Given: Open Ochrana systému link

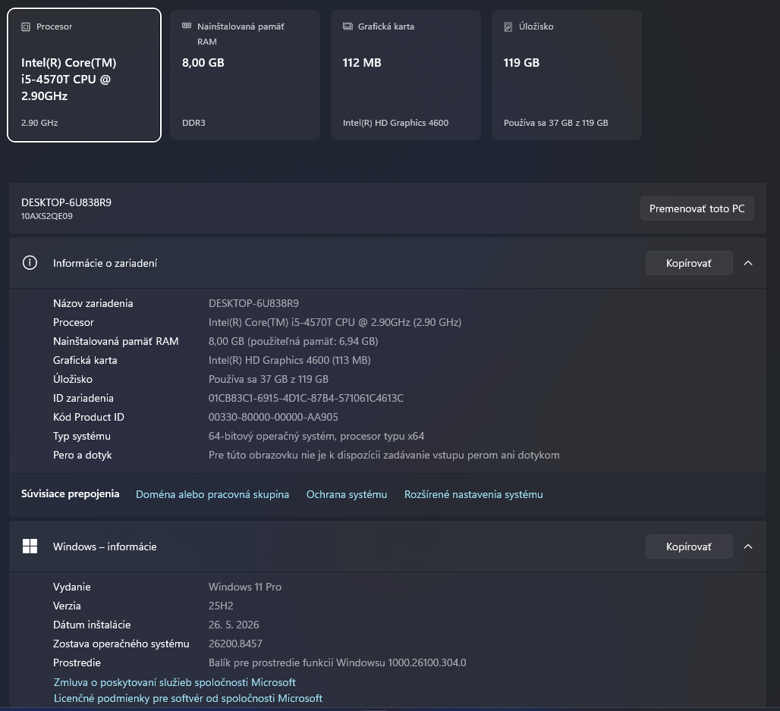Looking at the screenshot, I should [347, 494].
